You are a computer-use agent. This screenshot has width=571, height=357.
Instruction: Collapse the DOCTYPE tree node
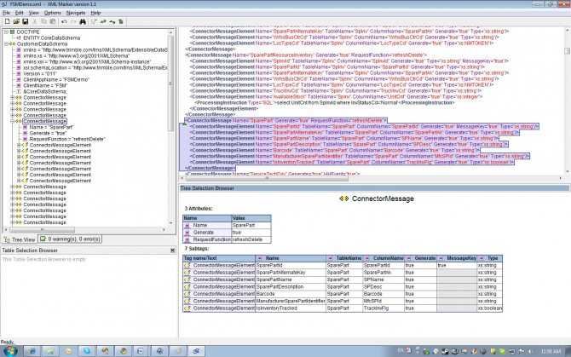(x=6, y=32)
